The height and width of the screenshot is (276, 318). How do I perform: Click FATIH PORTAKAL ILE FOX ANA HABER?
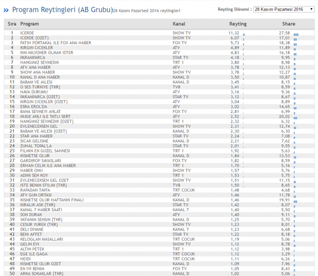[56, 43]
